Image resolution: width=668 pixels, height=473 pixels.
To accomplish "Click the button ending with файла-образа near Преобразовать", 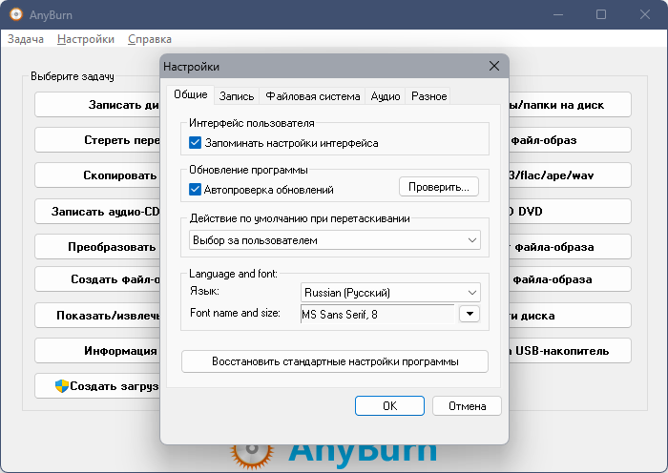I will tap(570, 247).
